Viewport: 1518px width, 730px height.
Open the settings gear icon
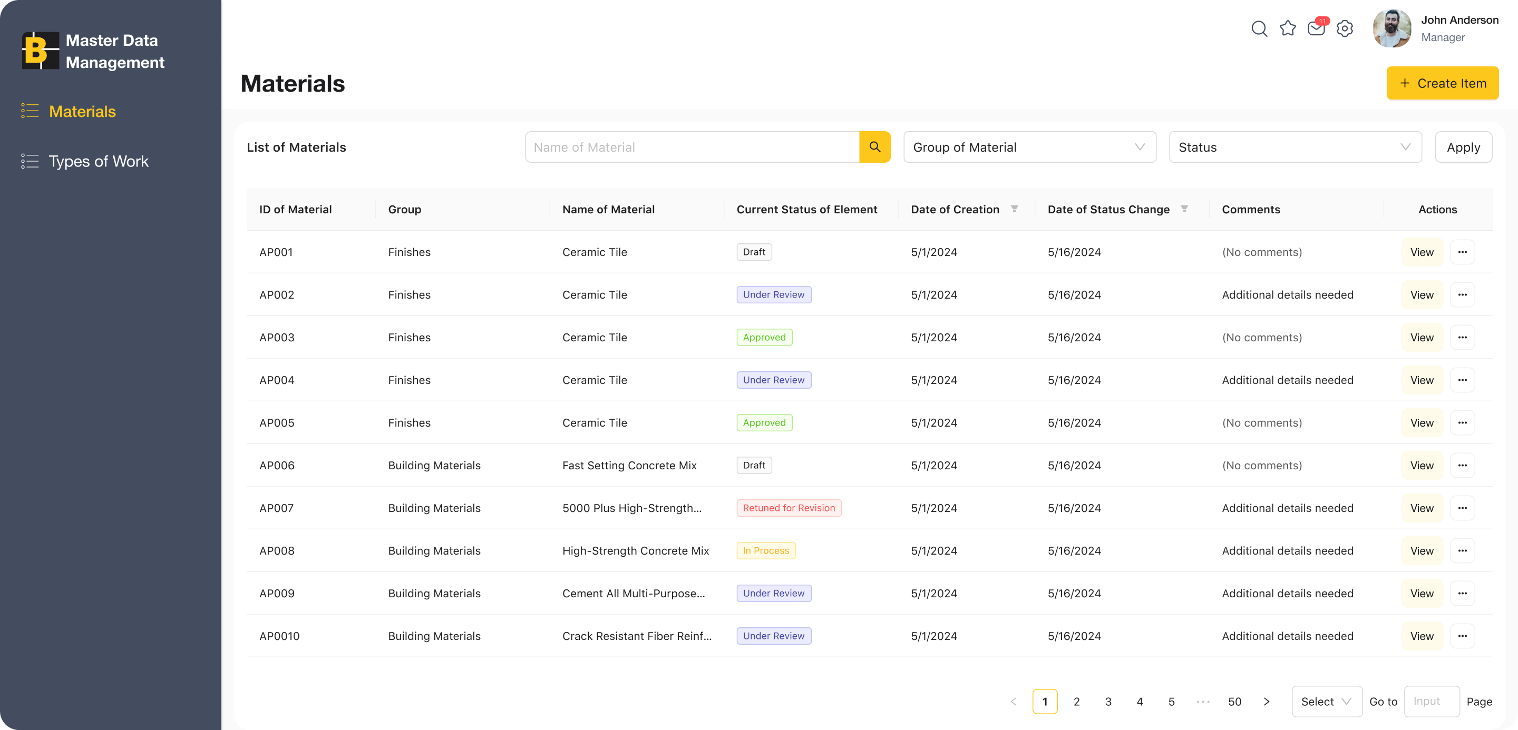point(1345,28)
